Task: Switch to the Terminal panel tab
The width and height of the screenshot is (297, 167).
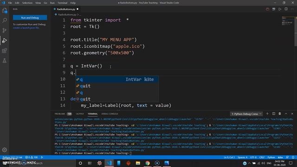Action: tap(93, 114)
